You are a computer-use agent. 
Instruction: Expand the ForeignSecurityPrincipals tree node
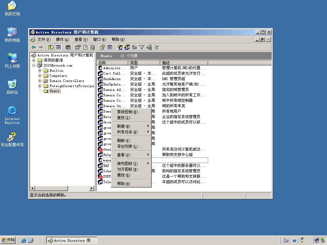40,86
